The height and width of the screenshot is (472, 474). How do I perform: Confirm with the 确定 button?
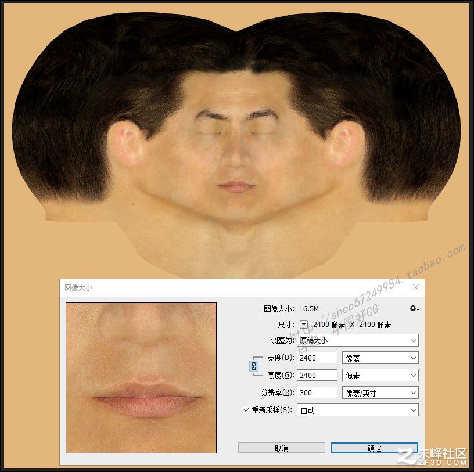point(374,448)
